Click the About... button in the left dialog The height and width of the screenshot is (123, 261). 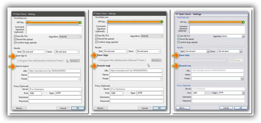(20, 108)
